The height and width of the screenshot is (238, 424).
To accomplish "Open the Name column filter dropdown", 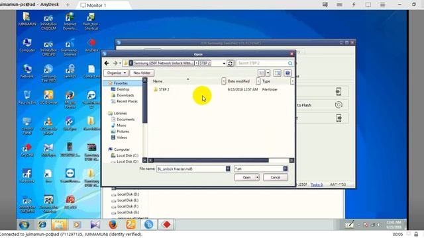I will coord(224,81).
